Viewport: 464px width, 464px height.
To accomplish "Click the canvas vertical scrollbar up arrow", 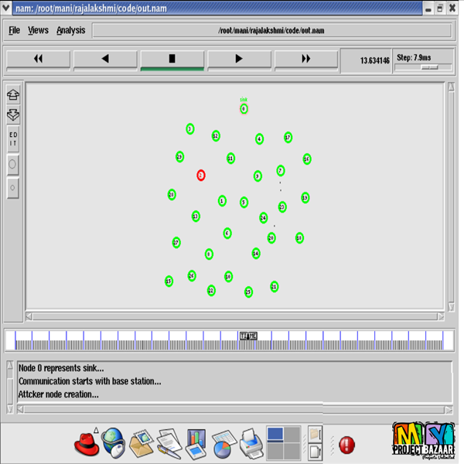I will (x=451, y=87).
